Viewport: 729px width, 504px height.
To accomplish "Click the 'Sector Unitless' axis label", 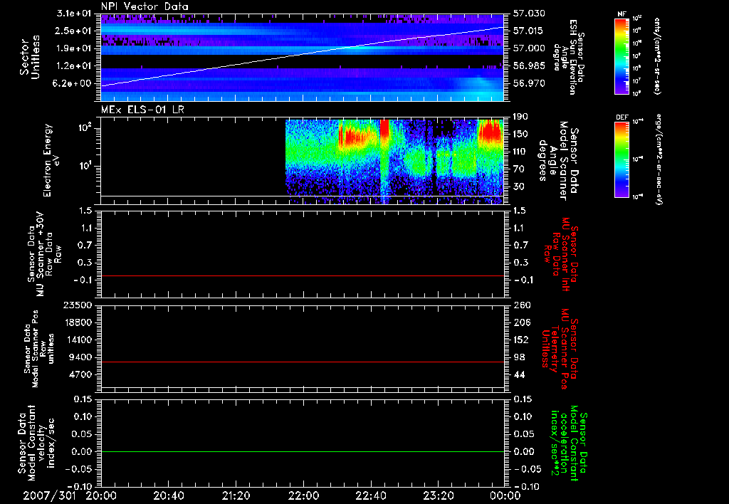I will (30, 57).
